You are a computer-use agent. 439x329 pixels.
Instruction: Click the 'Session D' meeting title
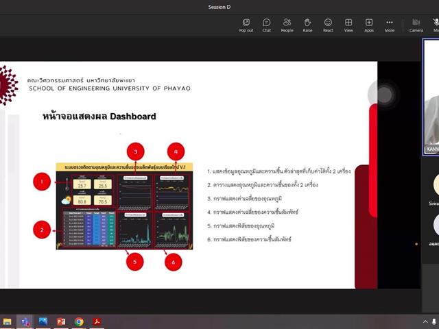[x=219, y=7]
